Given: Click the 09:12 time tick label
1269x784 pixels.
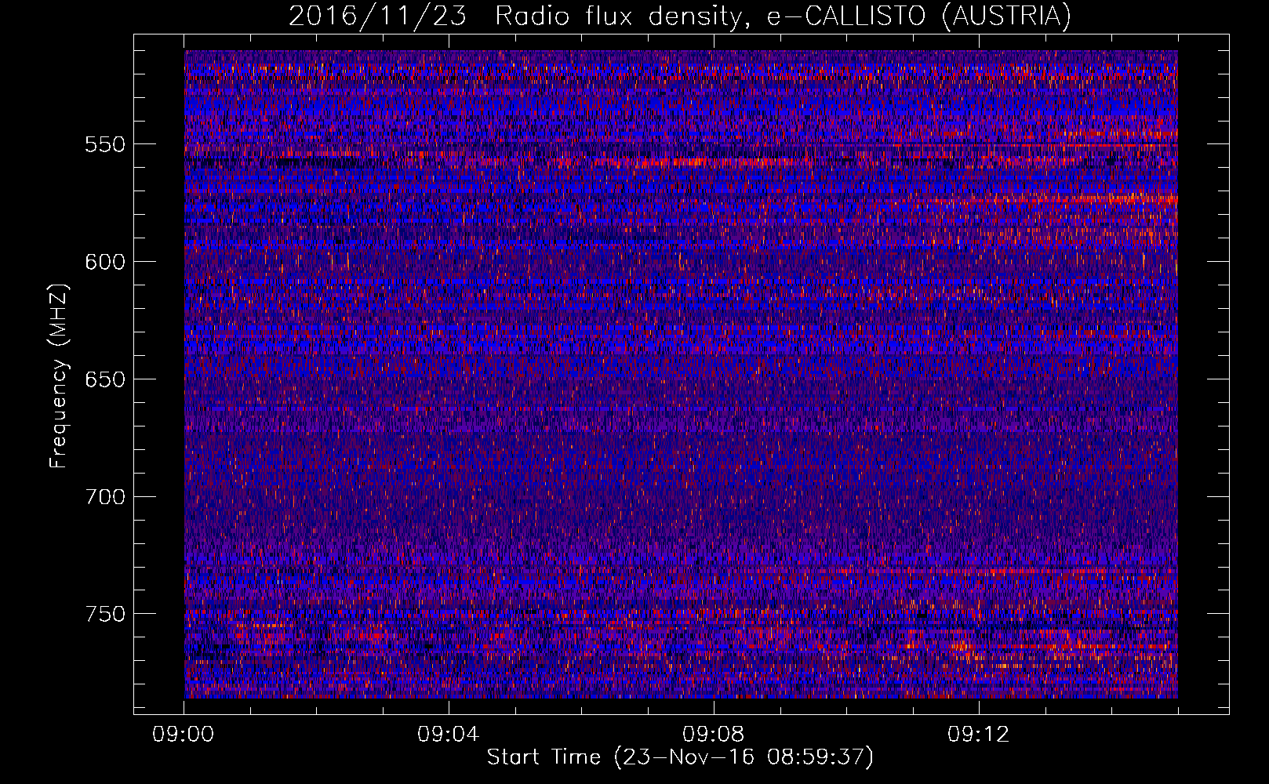Looking at the screenshot, I should point(979,735).
